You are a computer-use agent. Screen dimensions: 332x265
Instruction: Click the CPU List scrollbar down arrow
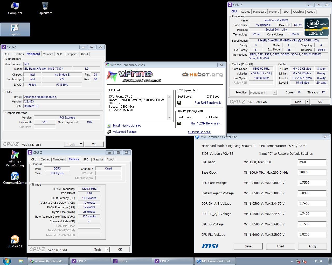coord(169,118)
